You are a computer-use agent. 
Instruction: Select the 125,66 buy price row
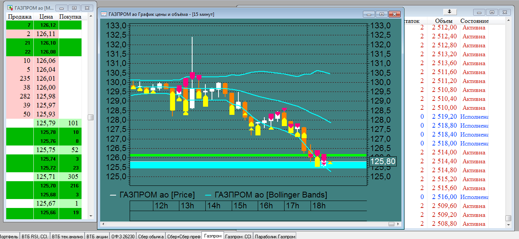click(x=44, y=212)
